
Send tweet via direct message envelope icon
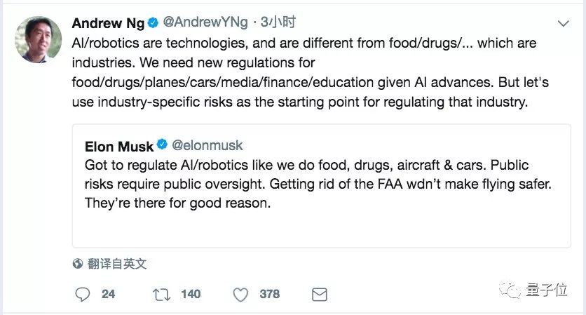tap(320, 294)
